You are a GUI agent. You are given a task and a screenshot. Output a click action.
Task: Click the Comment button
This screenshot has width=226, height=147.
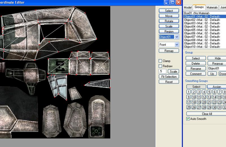(x=196, y=74)
